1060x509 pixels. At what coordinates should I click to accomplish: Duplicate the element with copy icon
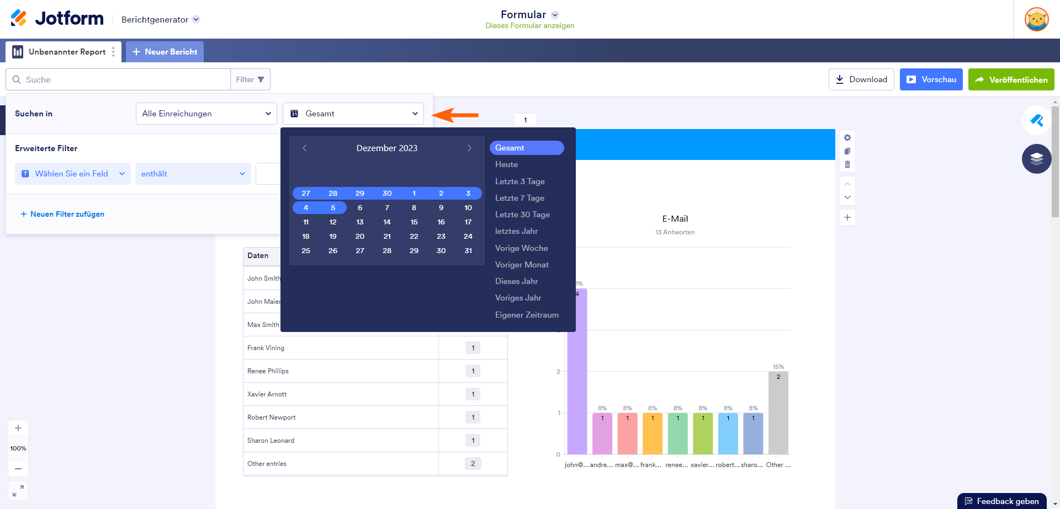847,151
